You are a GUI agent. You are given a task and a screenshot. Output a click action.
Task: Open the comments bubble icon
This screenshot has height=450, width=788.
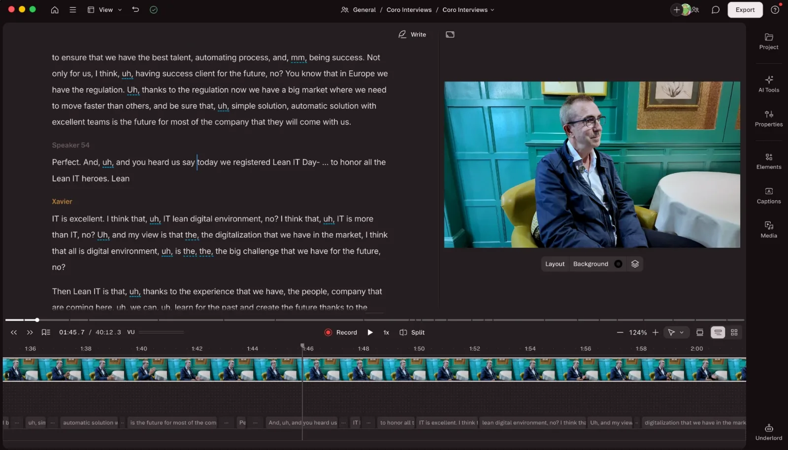716,10
